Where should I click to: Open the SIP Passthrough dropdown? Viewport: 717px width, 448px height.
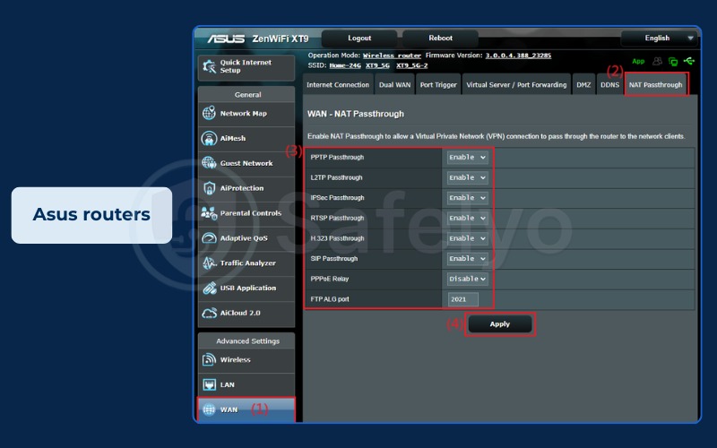click(467, 259)
